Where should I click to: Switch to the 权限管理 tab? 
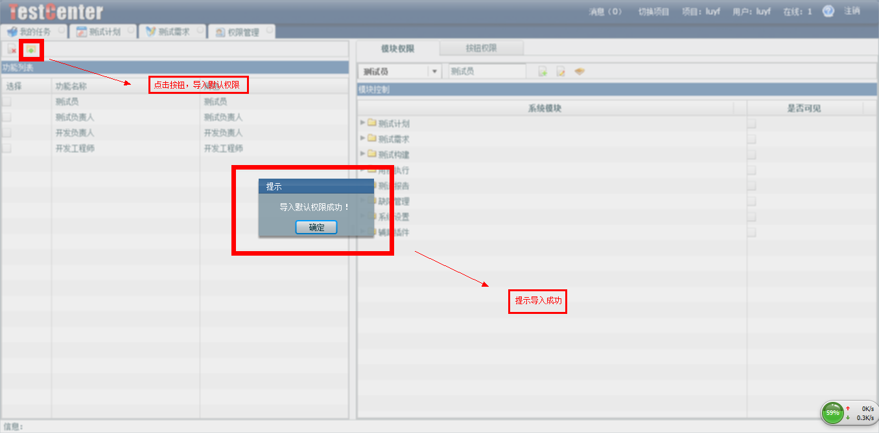pos(242,31)
